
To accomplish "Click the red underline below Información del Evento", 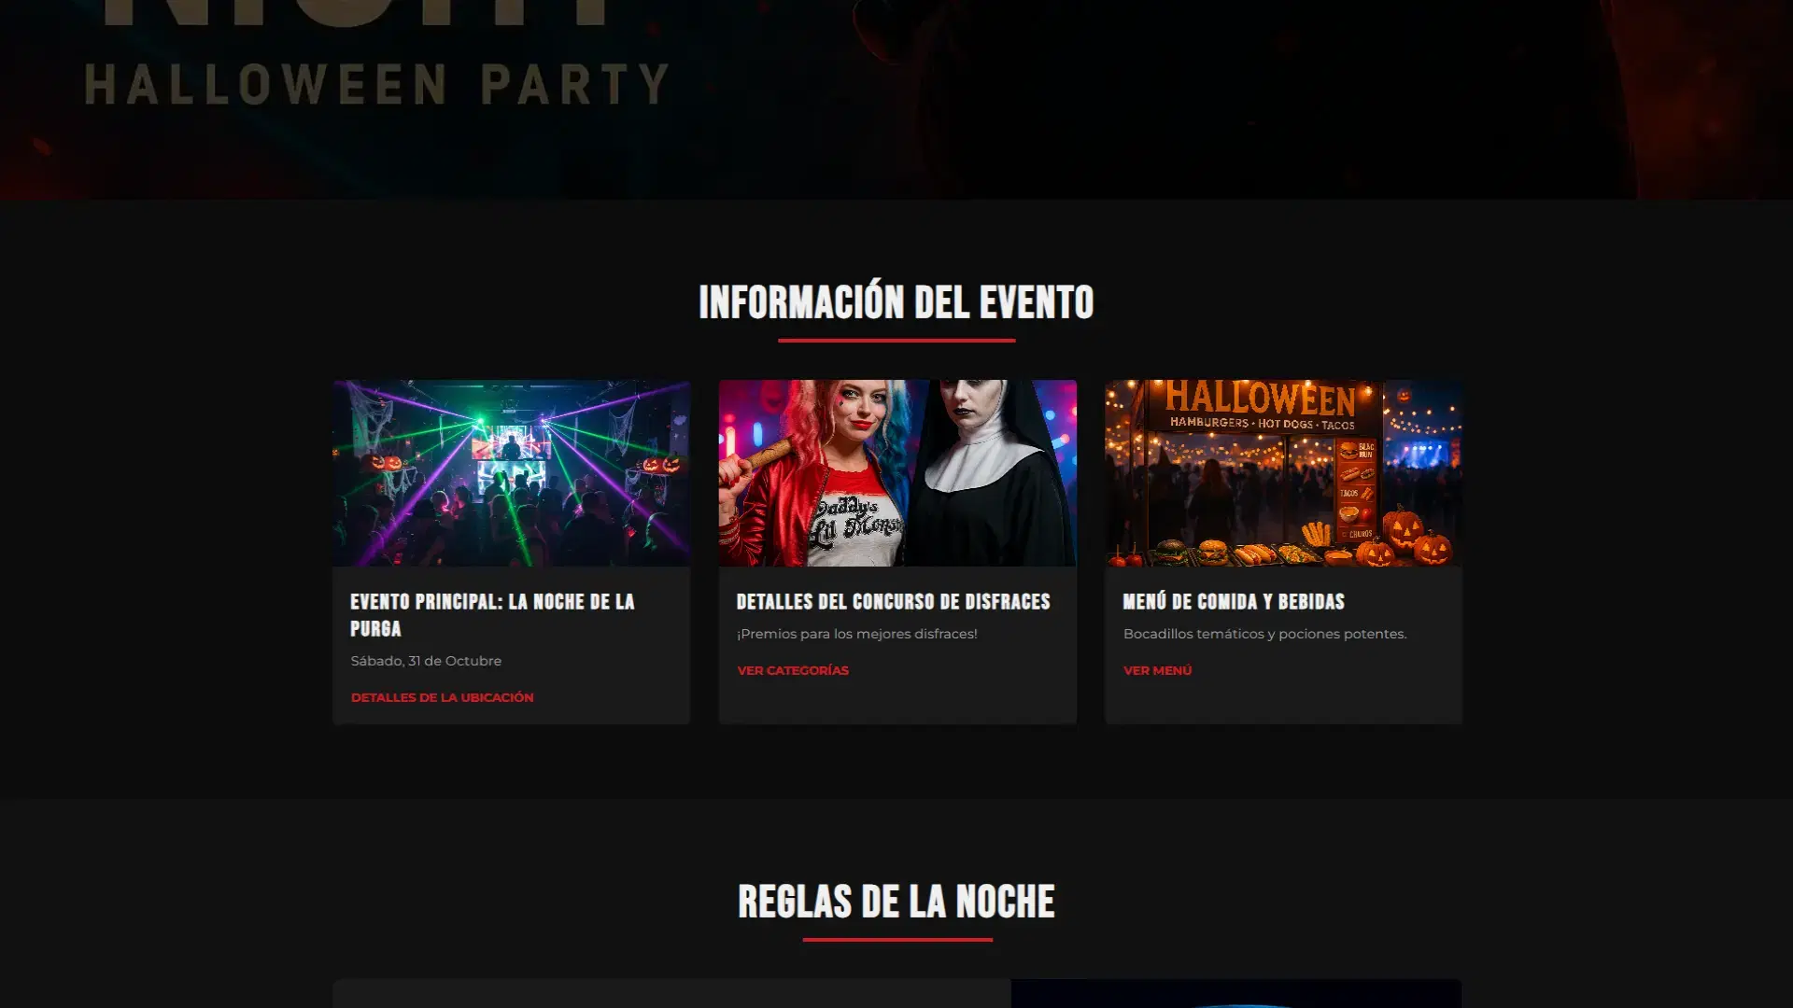I will 896,340.
